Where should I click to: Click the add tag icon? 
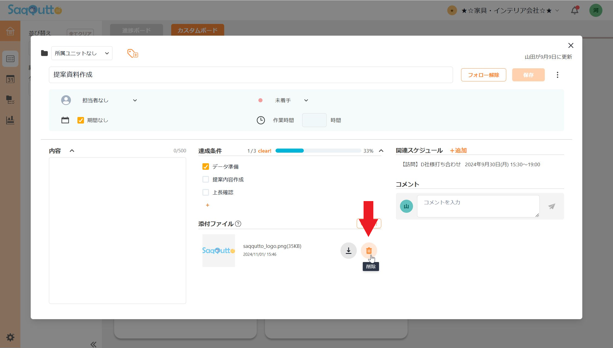click(x=133, y=53)
